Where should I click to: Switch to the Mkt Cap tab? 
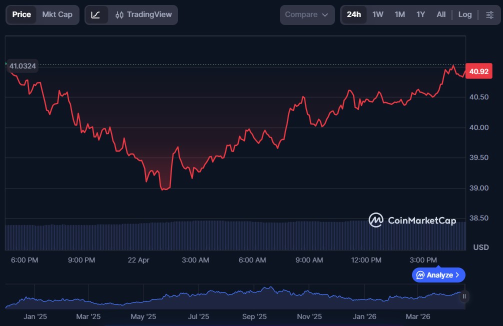57,14
